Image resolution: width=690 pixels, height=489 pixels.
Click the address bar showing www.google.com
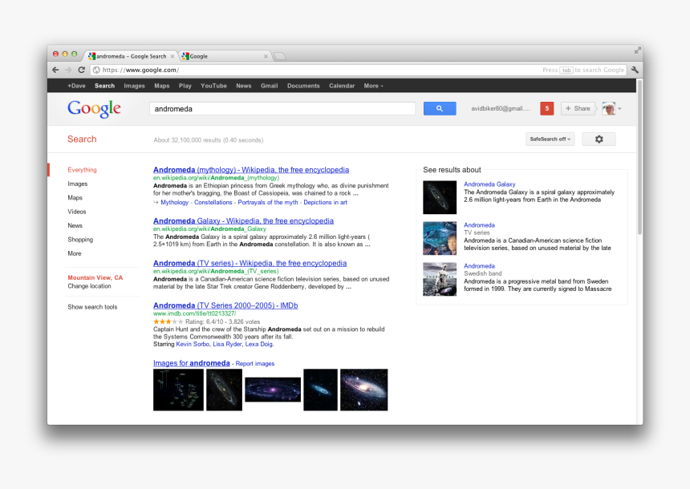coord(359,70)
